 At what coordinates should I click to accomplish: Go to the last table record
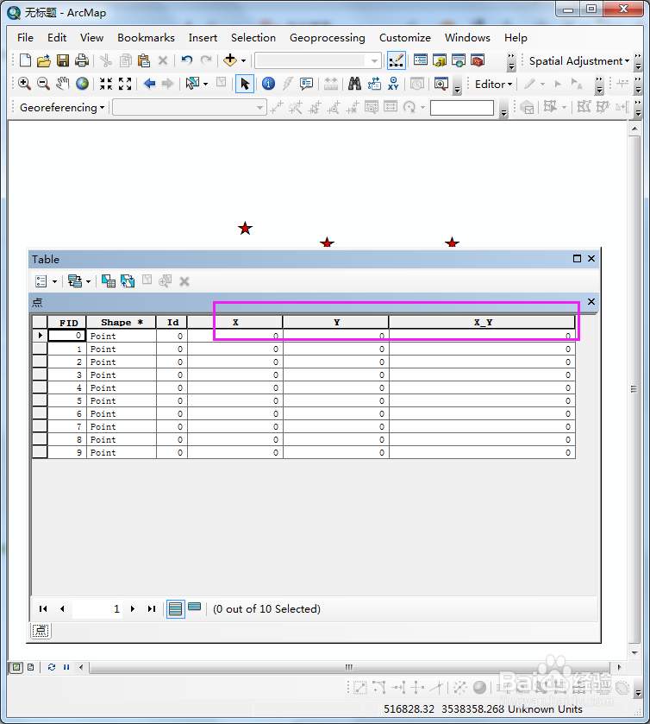click(x=152, y=608)
